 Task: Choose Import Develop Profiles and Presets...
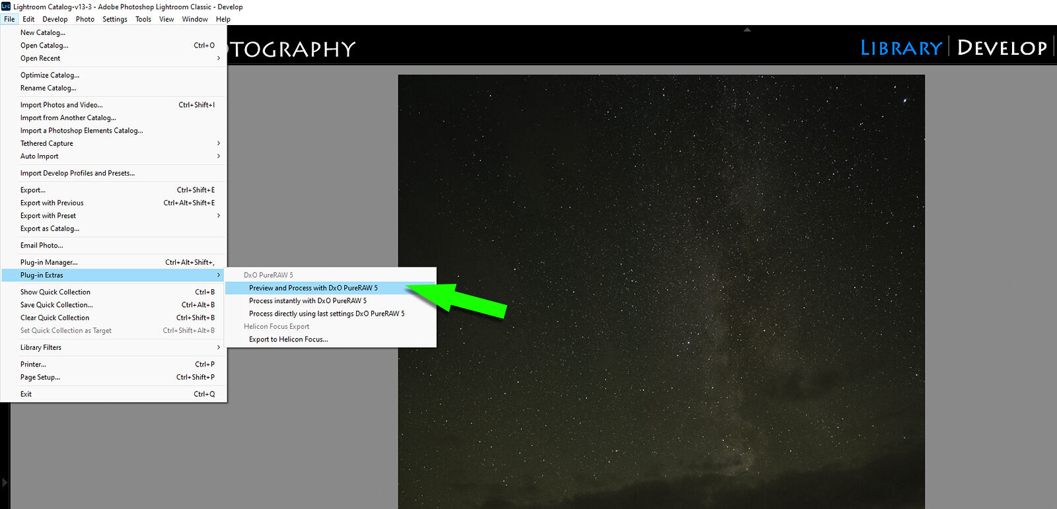click(x=114, y=173)
